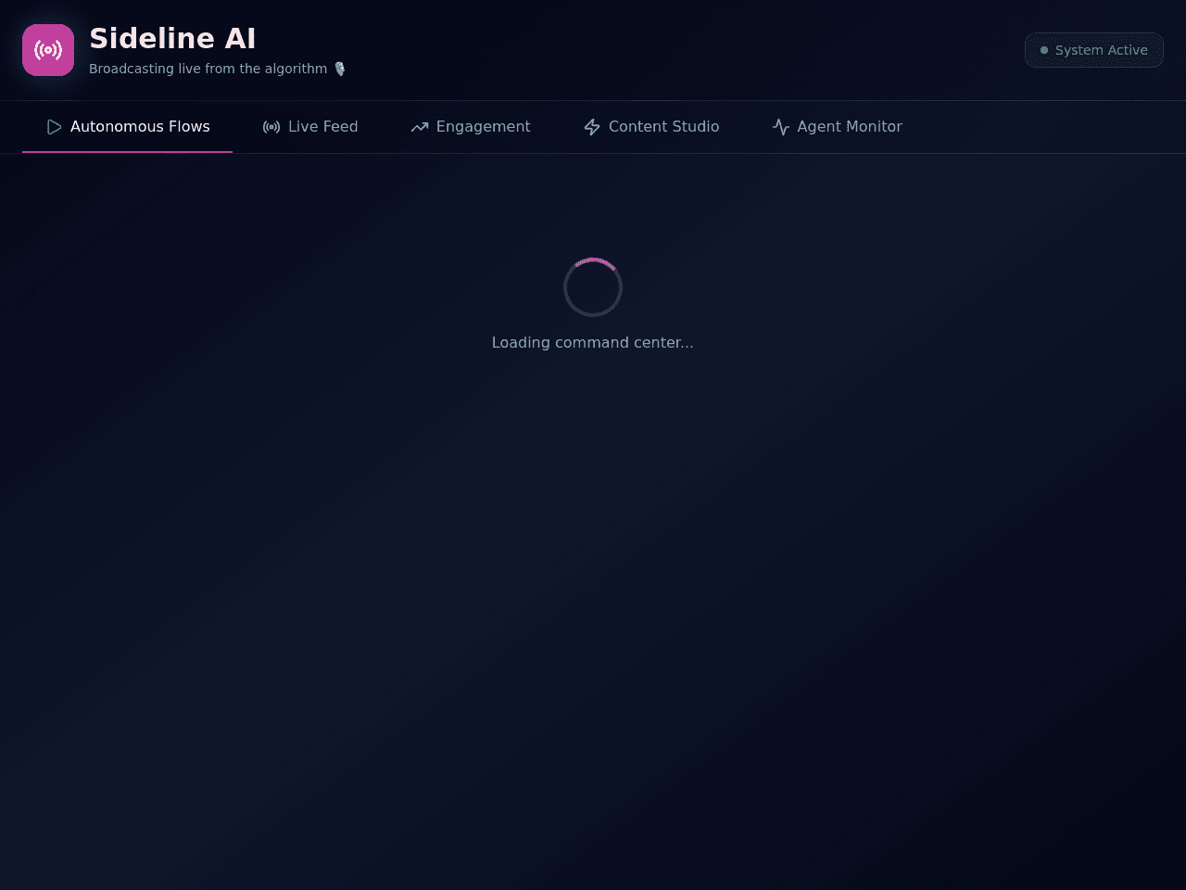The image size is (1186, 890).
Task: Click the play icon beside Autonomous Flows
Action: pyautogui.click(x=54, y=127)
